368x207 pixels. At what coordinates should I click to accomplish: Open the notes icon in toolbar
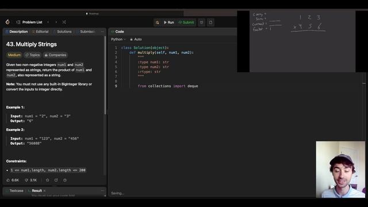(210, 22)
